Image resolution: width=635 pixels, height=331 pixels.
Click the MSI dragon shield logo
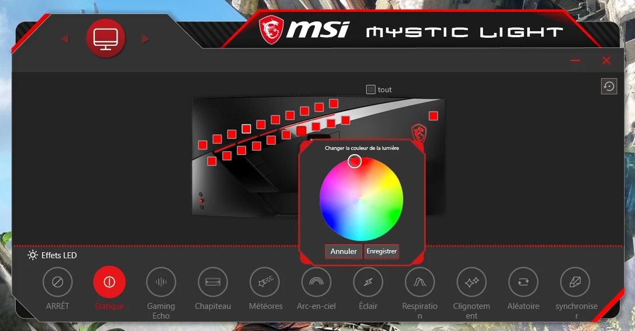(271, 30)
